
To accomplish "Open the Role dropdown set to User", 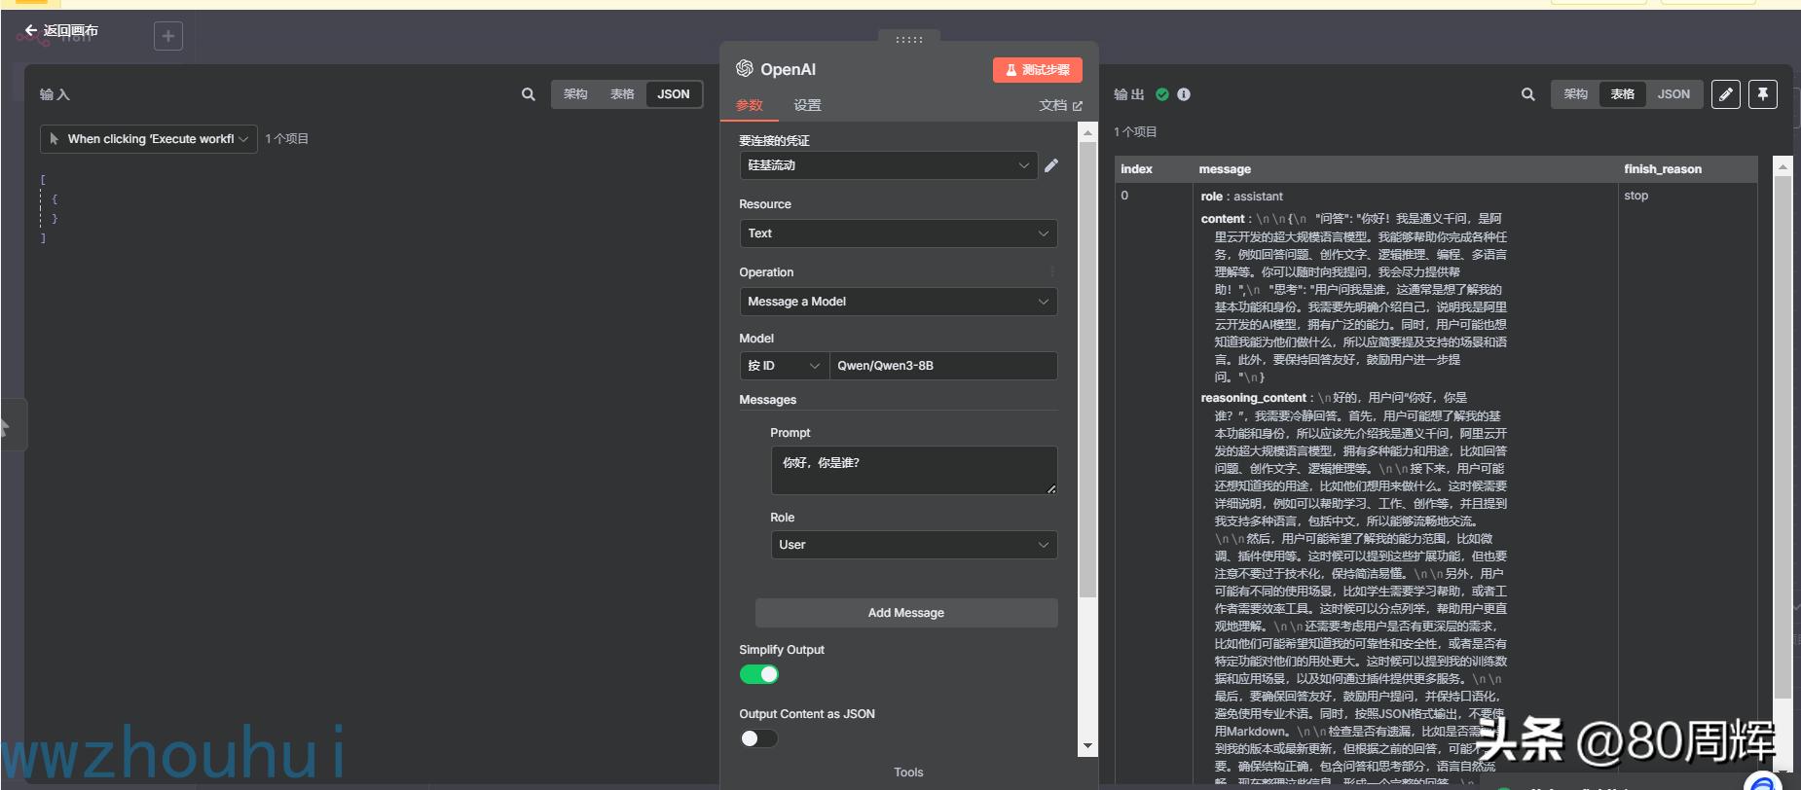I will pos(913,545).
